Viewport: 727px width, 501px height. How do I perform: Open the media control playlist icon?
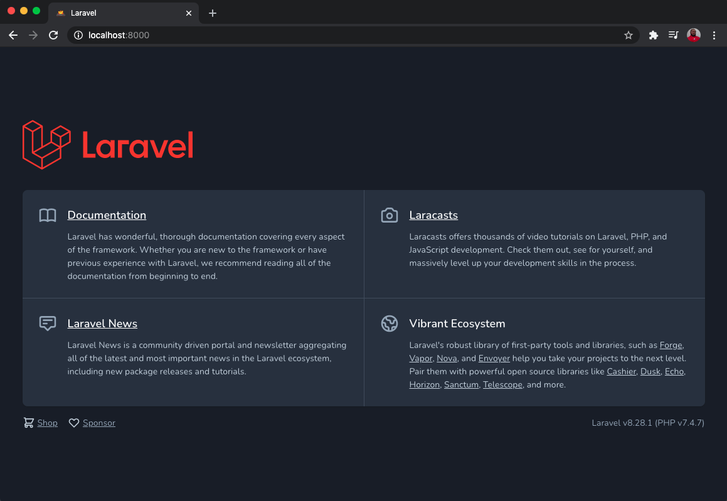point(673,35)
